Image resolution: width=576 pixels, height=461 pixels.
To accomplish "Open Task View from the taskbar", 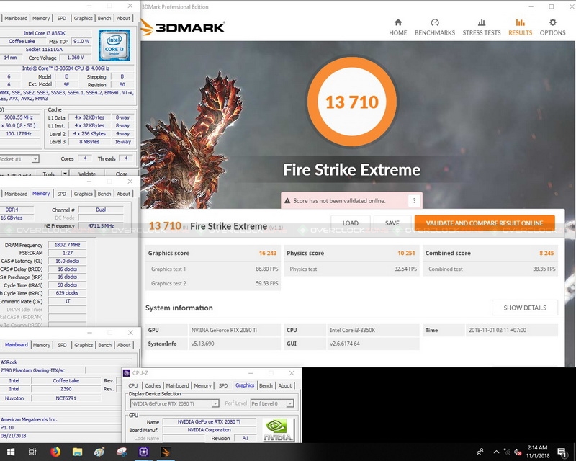I will pyautogui.click(x=32, y=452).
